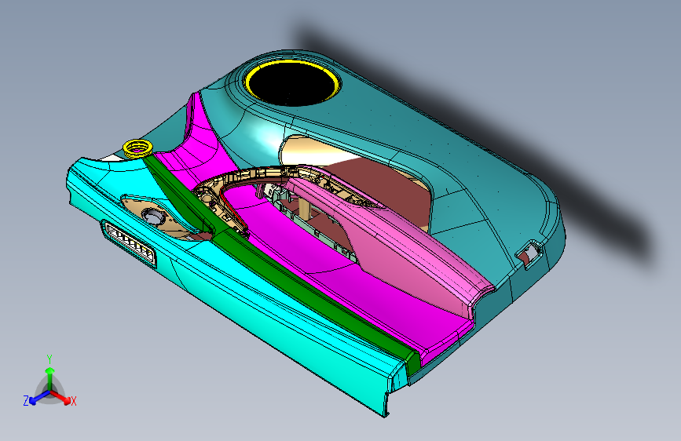Screen dimensions: 681x441
Task: Click the red X axis of the orientation triad
Action: point(60,396)
